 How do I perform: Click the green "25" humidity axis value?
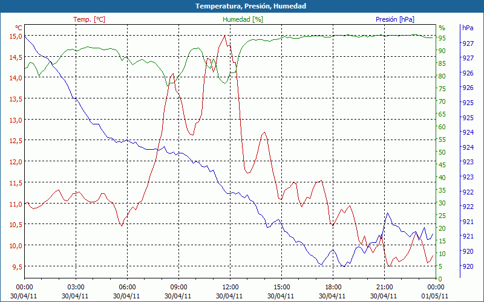pyautogui.click(x=442, y=216)
